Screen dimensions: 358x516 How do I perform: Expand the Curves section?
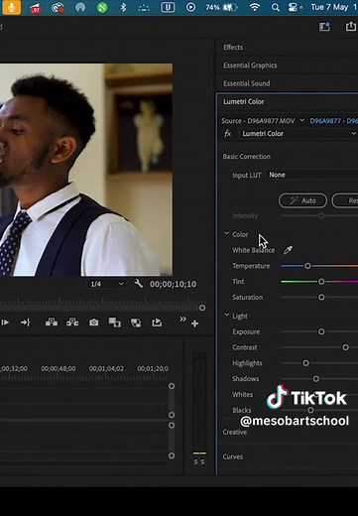click(233, 456)
